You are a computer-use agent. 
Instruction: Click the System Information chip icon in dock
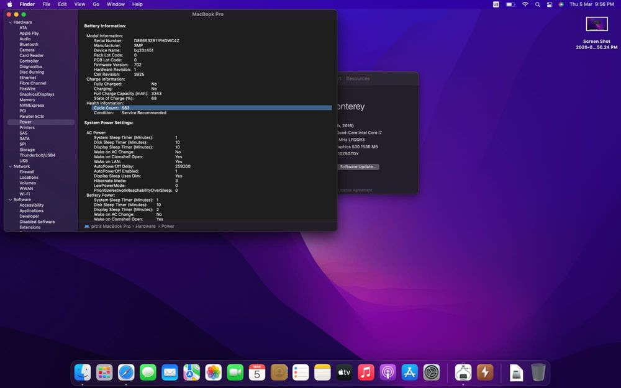[463, 372]
